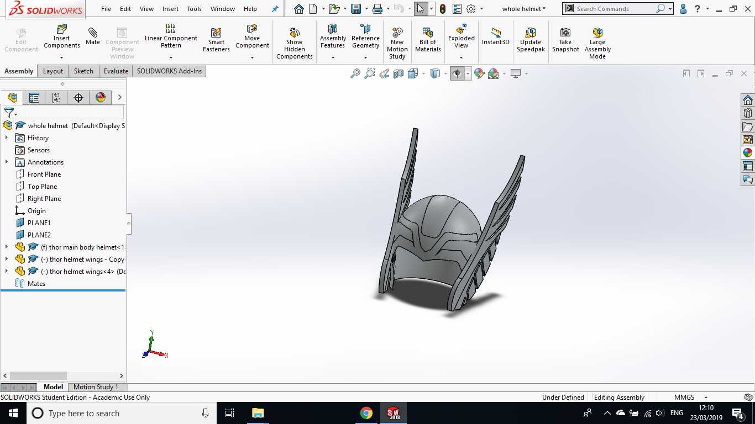Expand more manager tabs chevron
The height and width of the screenshot is (424, 755).
[x=119, y=98]
